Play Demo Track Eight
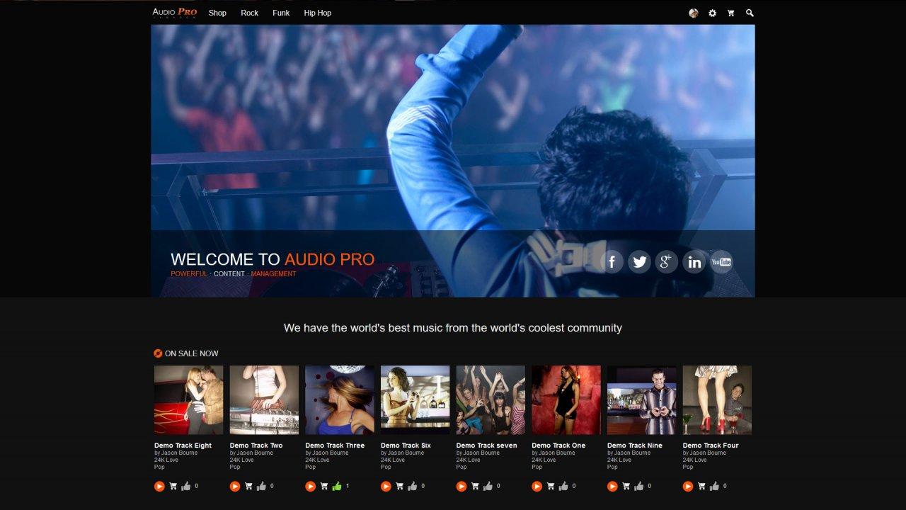This screenshot has width=906, height=510. [159, 486]
